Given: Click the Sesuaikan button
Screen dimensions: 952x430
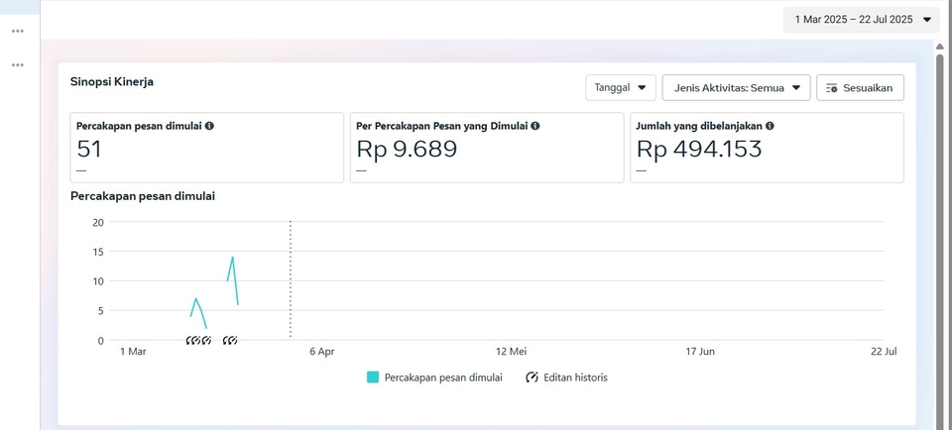Looking at the screenshot, I should (860, 88).
